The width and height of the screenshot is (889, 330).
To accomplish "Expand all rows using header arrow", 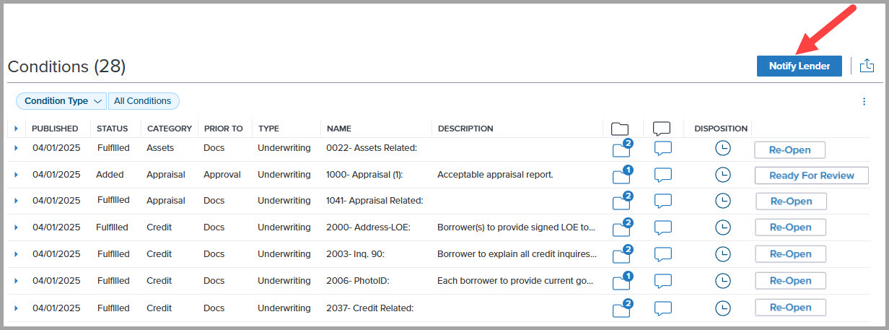I will pyautogui.click(x=16, y=129).
